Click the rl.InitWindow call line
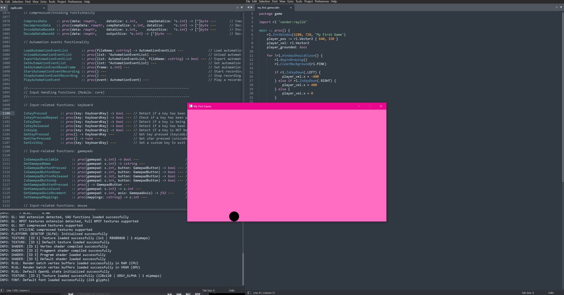 click(306, 35)
